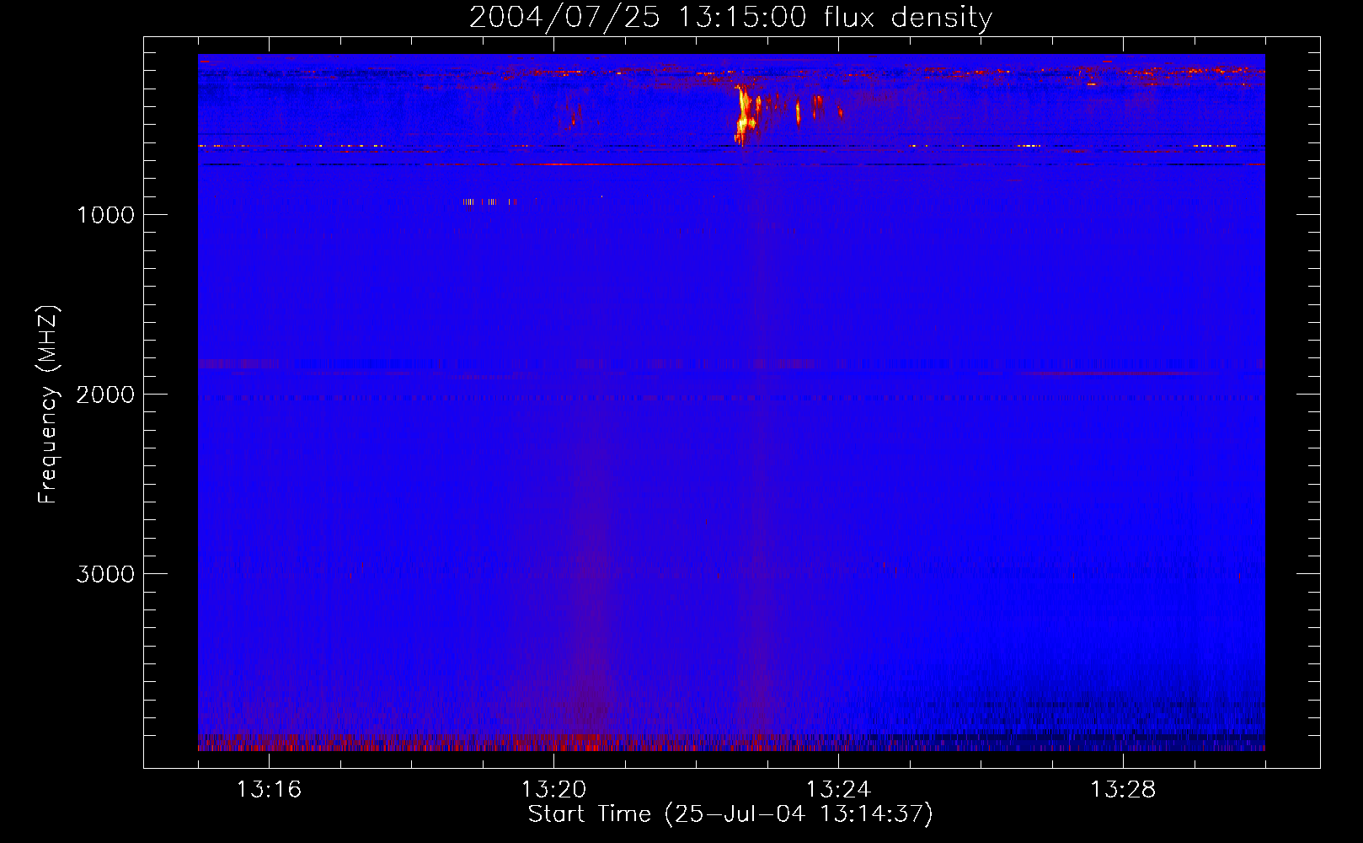The height and width of the screenshot is (843, 1363).
Task: Click the 1000 frequency tick label
Action: coord(106,215)
